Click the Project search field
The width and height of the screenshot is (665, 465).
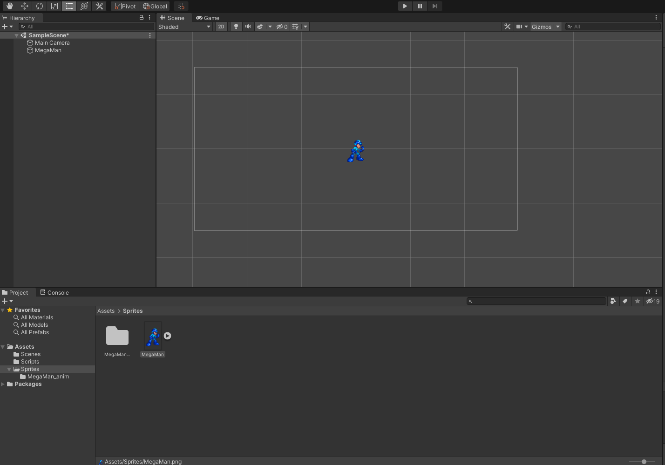[x=536, y=301]
